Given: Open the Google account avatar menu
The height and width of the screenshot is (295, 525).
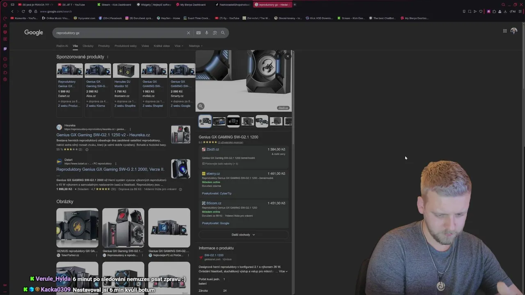Looking at the screenshot, I should pos(514,31).
